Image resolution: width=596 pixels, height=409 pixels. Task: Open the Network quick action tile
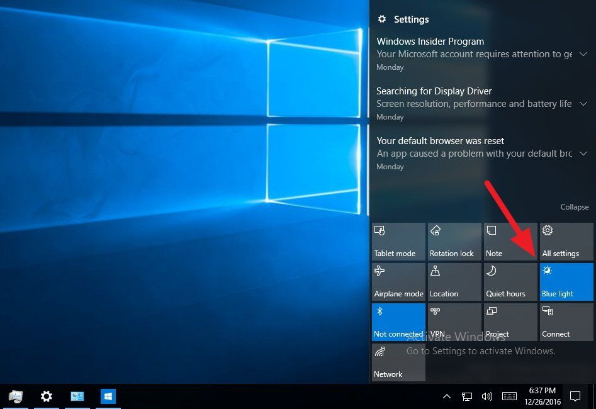pos(398,362)
